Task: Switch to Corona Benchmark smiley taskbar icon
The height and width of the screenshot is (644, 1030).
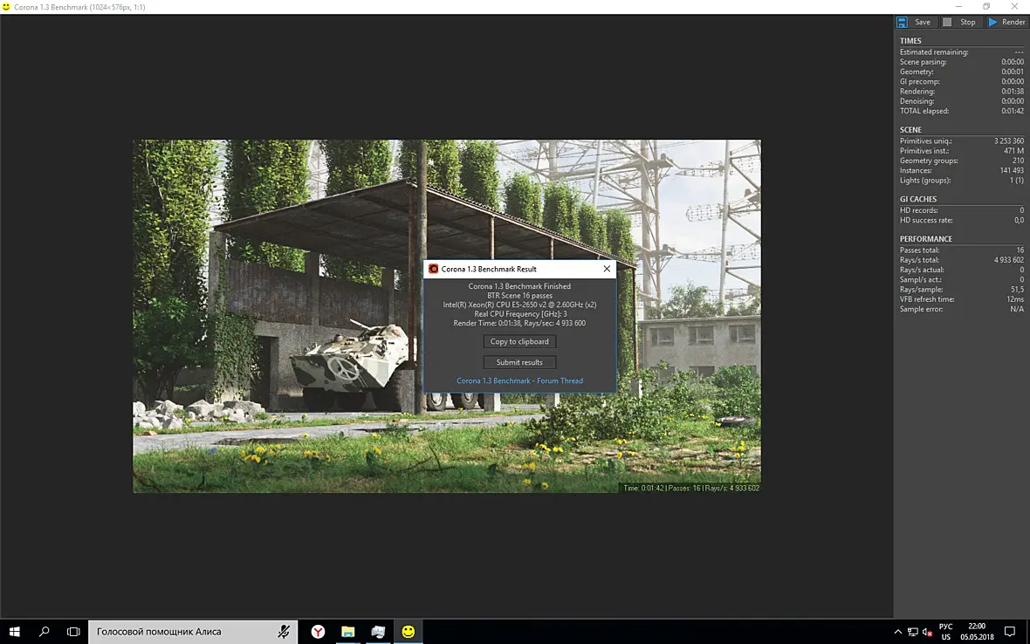Action: coord(409,632)
